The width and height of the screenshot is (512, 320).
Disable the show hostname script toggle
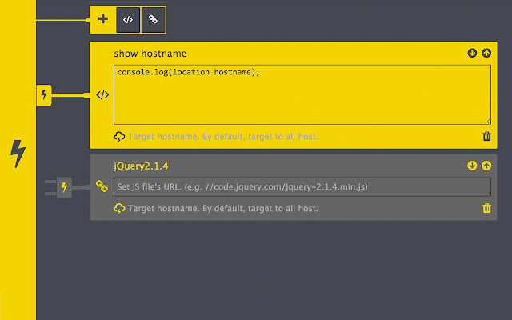tap(44, 95)
